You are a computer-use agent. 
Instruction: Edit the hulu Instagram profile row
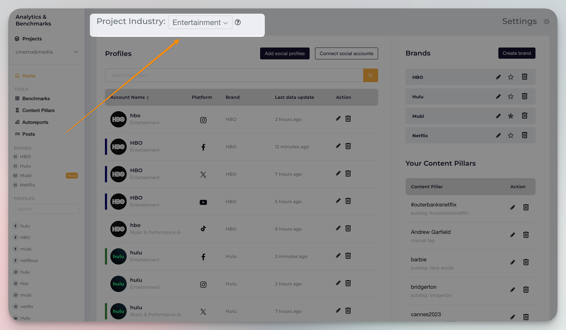click(x=338, y=283)
